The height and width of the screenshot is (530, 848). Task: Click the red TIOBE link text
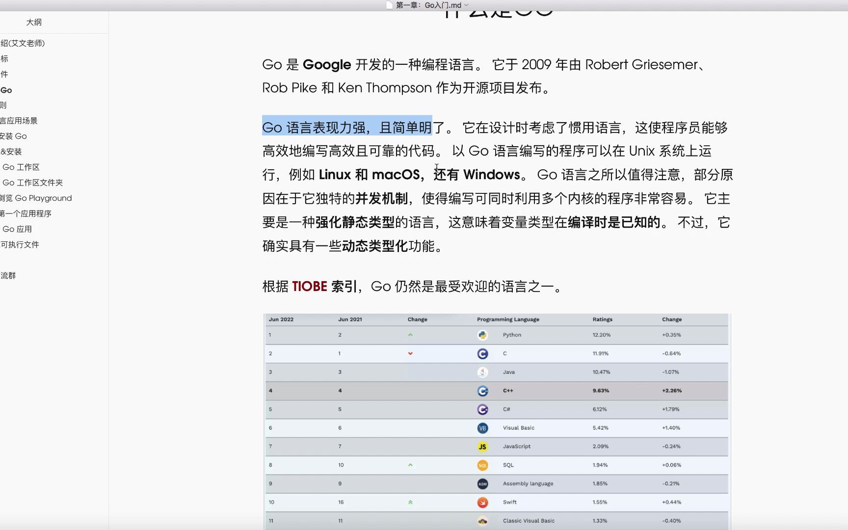point(309,286)
